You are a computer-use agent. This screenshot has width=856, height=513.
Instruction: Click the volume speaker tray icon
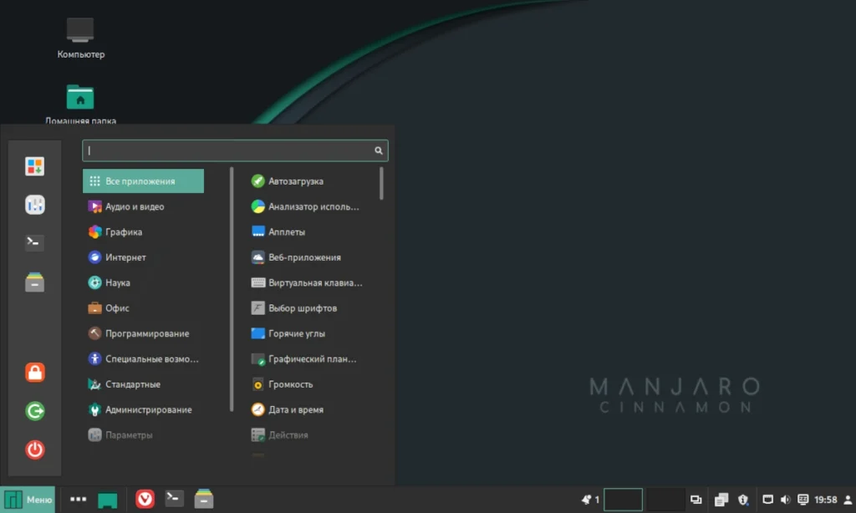pyautogui.click(x=785, y=500)
